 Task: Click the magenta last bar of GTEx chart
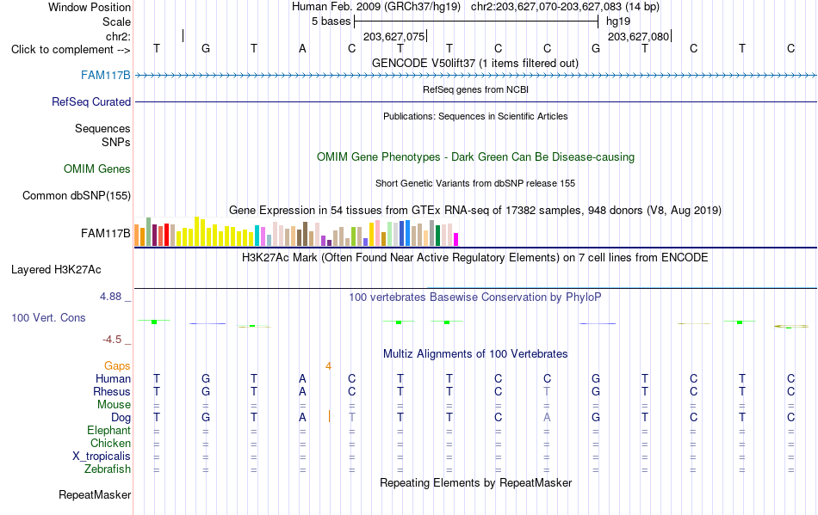[x=456, y=240]
